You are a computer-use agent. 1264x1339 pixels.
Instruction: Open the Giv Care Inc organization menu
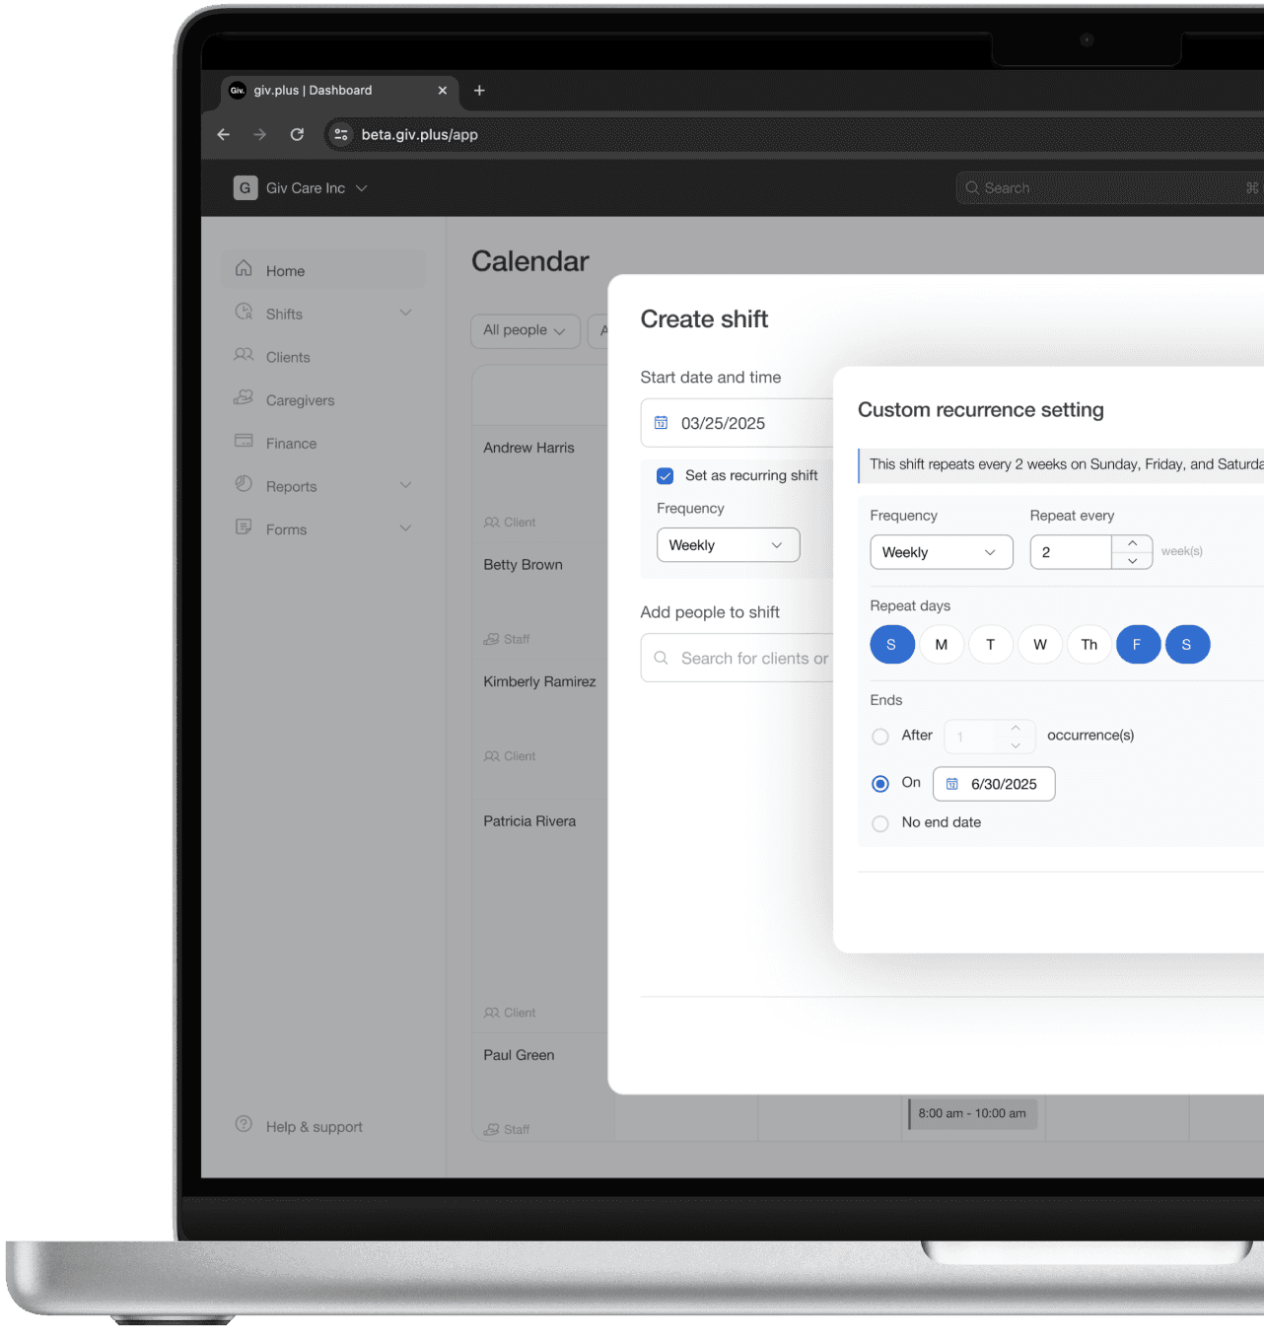tap(301, 187)
